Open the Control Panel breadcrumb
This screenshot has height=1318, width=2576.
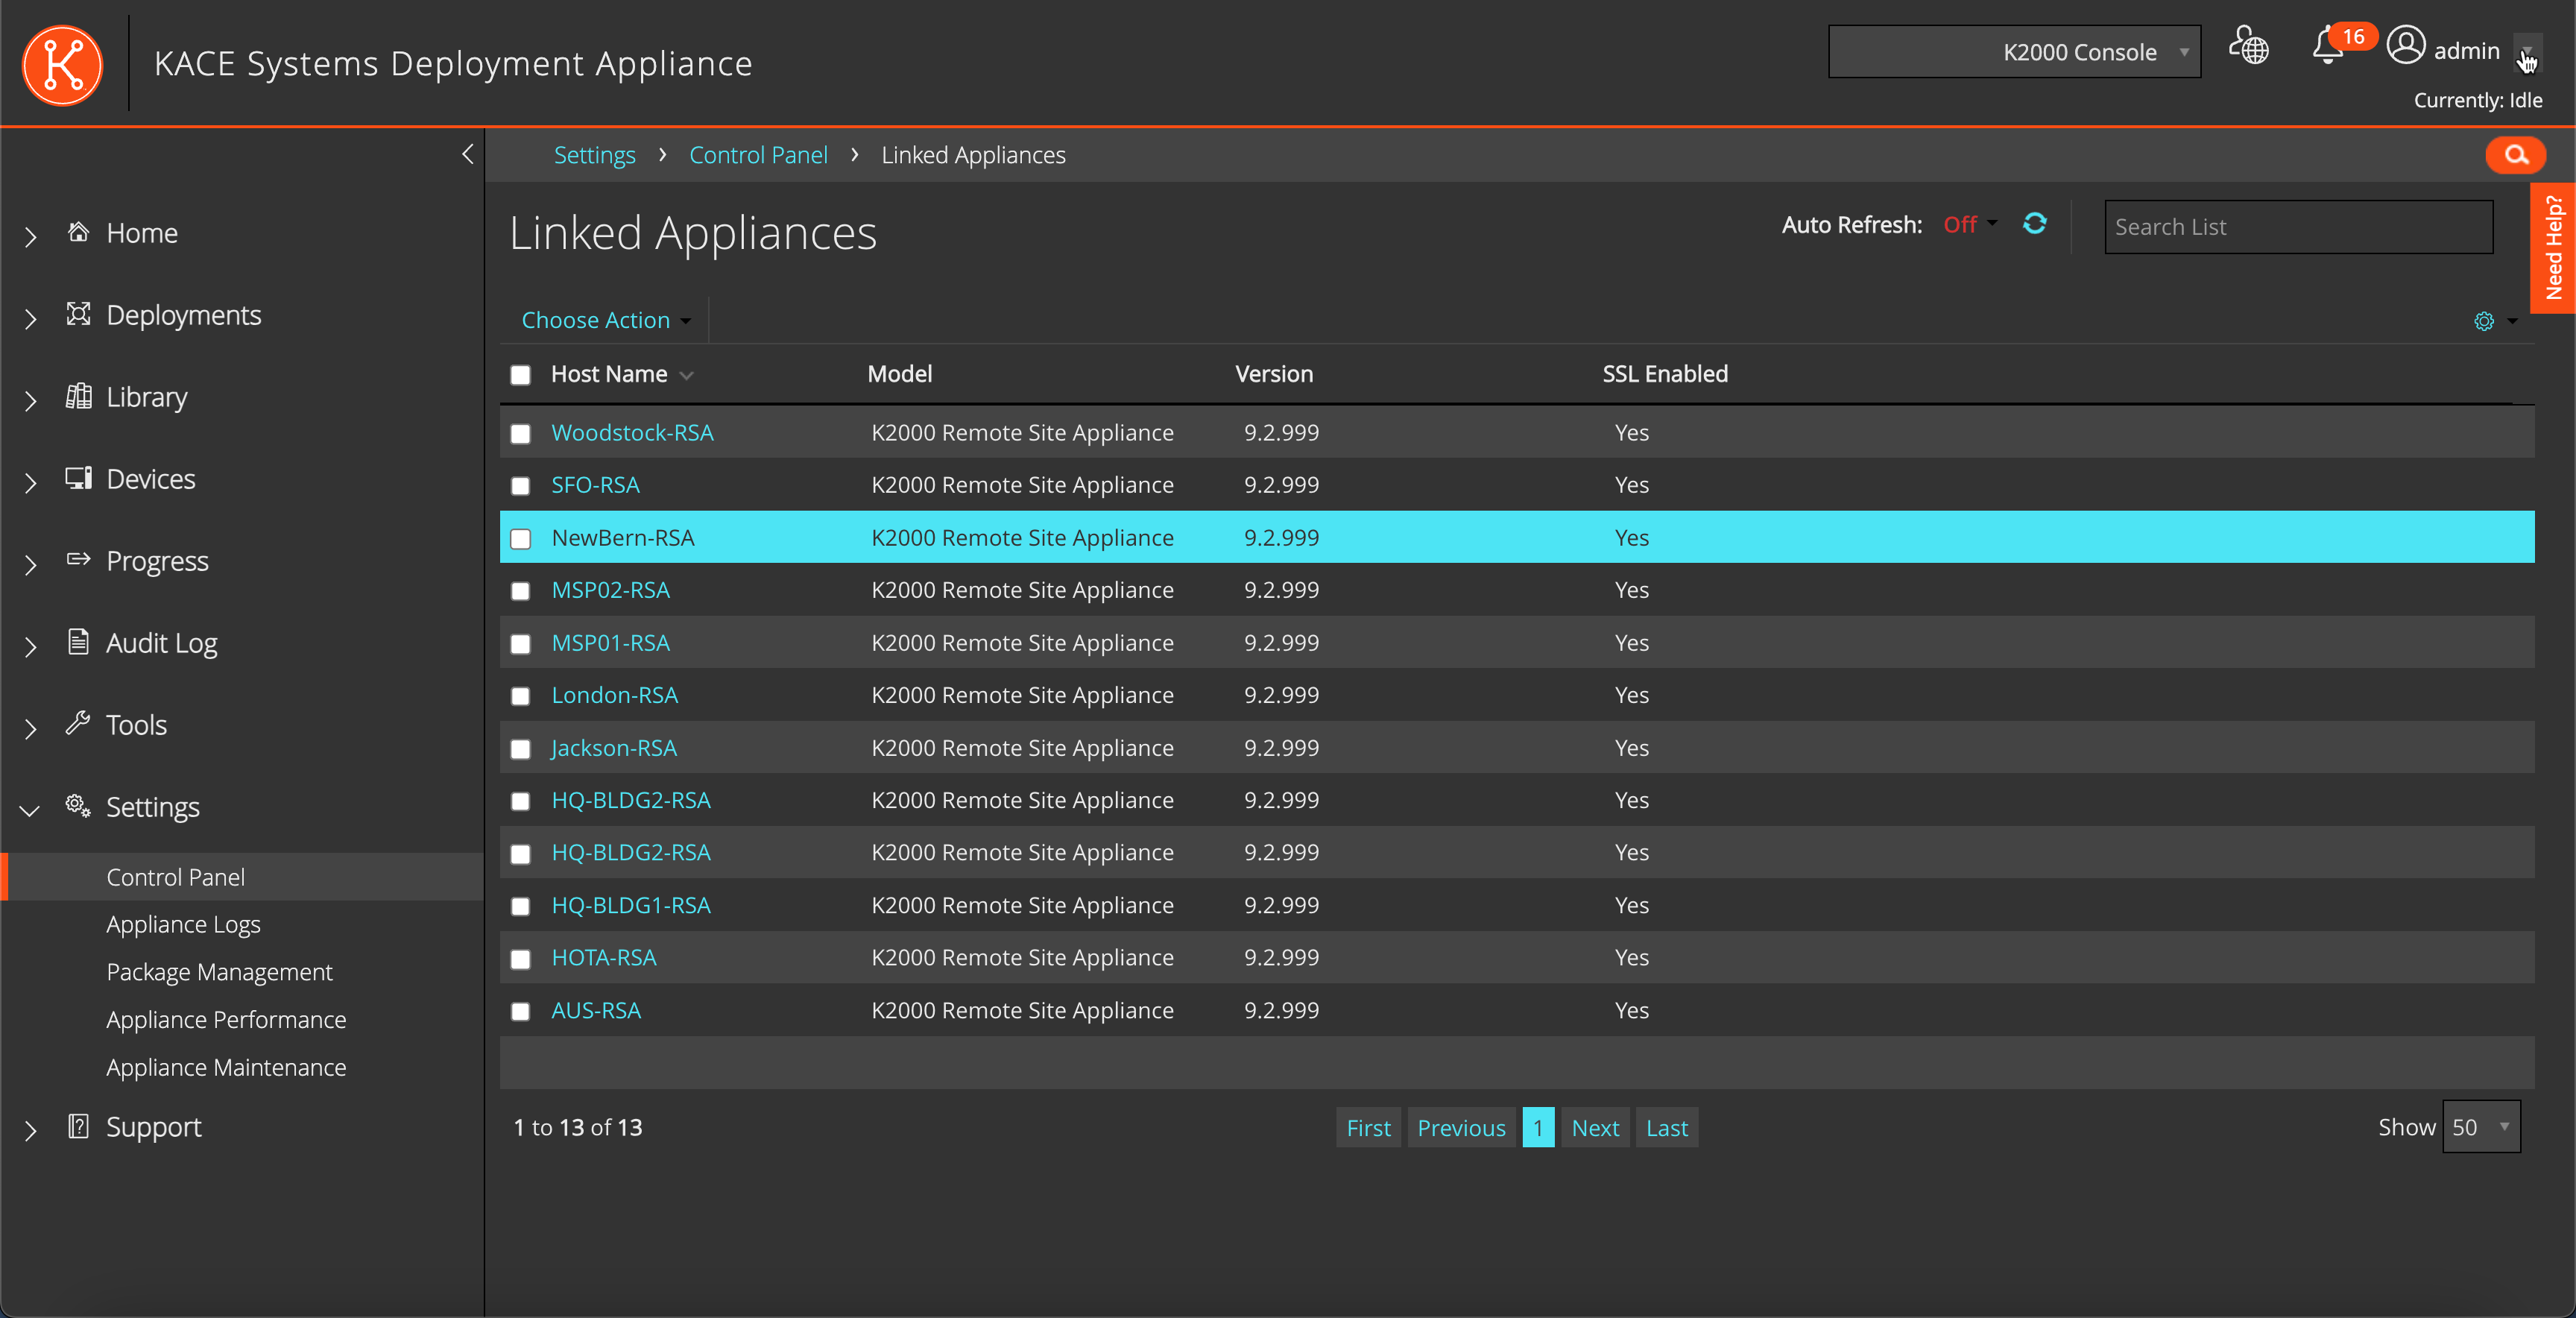click(x=758, y=154)
